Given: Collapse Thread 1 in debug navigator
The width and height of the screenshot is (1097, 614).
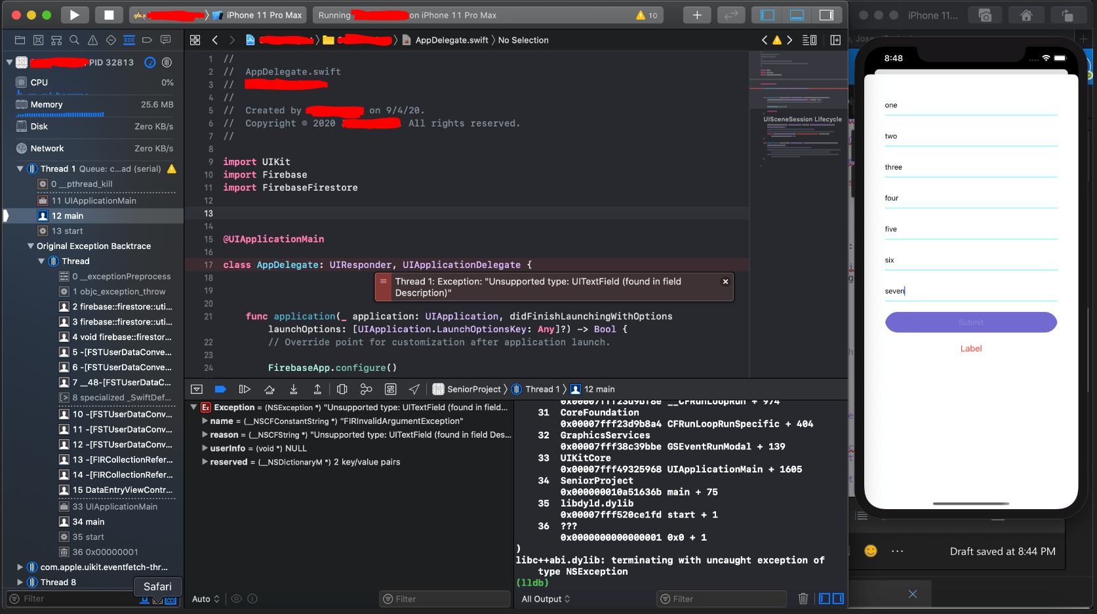Looking at the screenshot, I should pyautogui.click(x=20, y=168).
